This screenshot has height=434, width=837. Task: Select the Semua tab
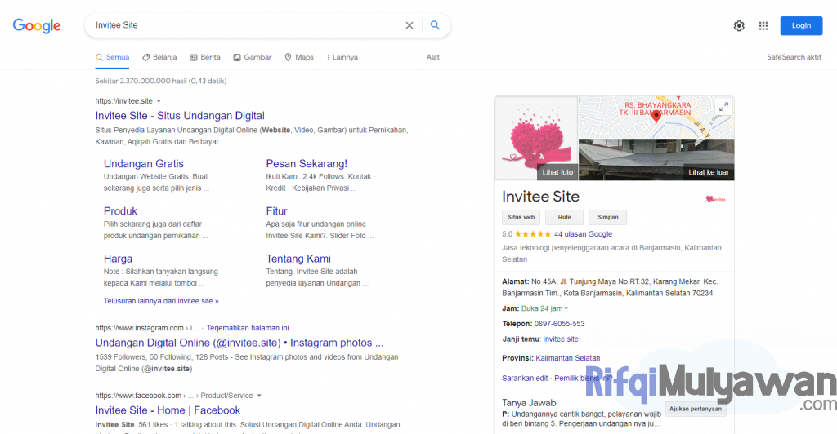coord(112,57)
